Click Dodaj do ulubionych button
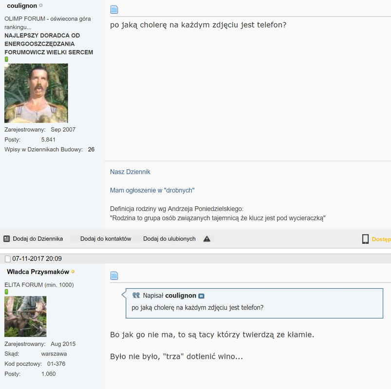The image size is (391, 389). pyautogui.click(x=169, y=239)
